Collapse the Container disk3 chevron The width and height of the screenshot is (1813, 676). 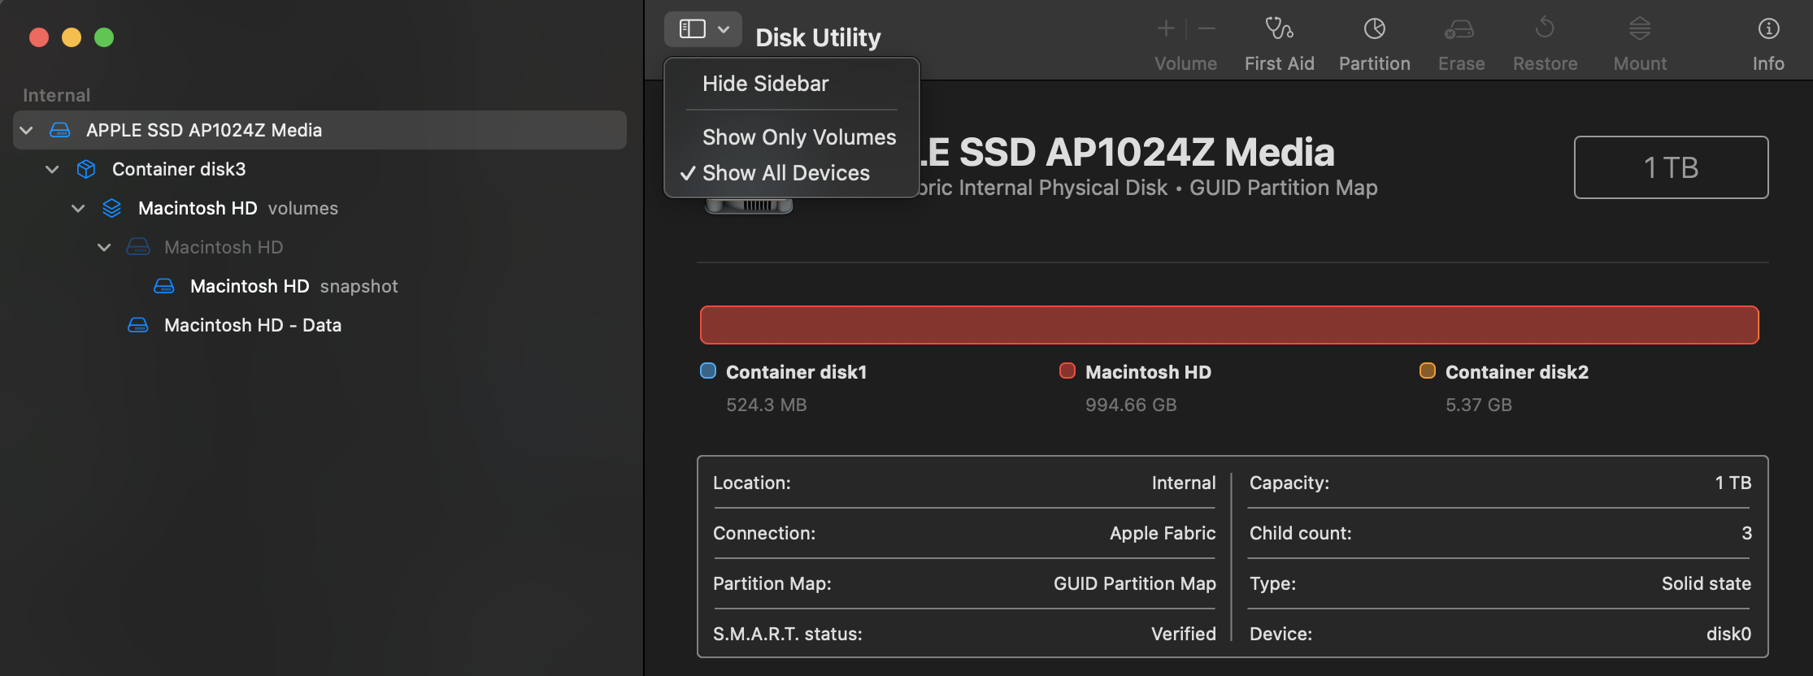pyautogui.click(x=53, y=169)
